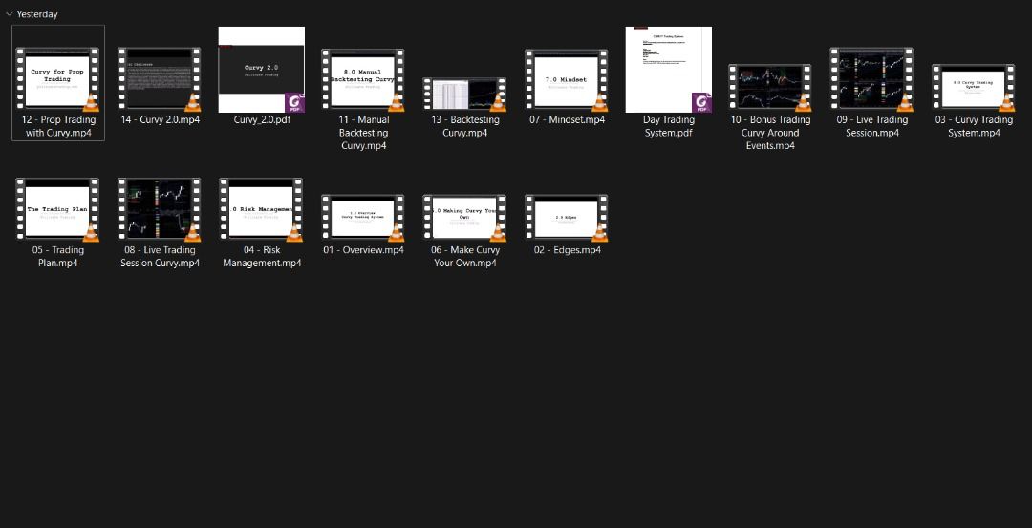Click 03 - Curvy Trading System.mp4 icon
The width and height of the screenshot is (1032, 528).
click(x=973, y=88)
